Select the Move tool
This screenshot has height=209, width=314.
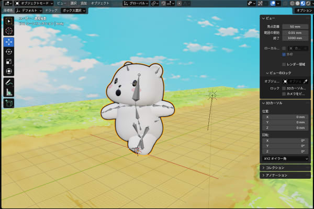9,42
